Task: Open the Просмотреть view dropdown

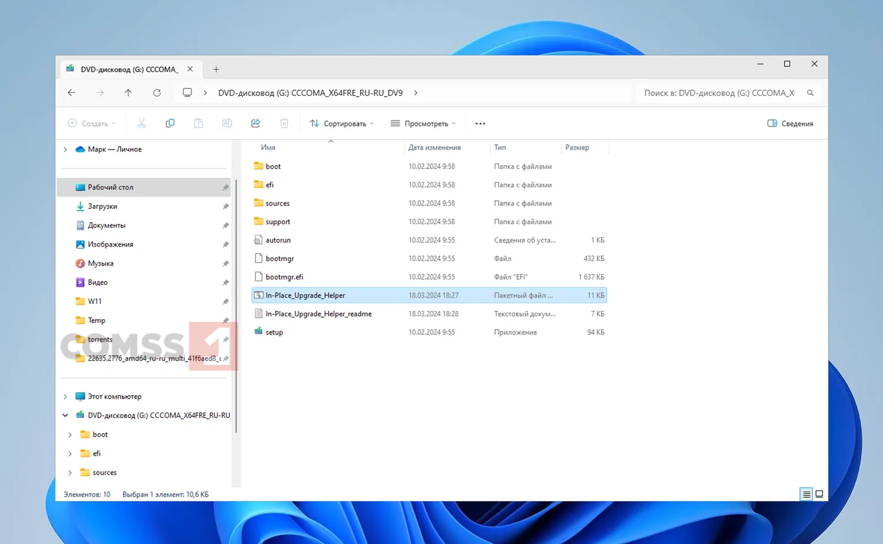Action: 423,124
